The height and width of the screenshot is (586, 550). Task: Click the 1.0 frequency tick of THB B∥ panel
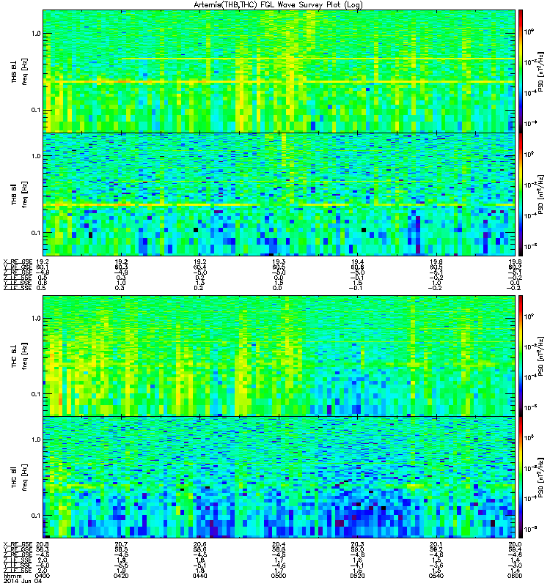36,156
